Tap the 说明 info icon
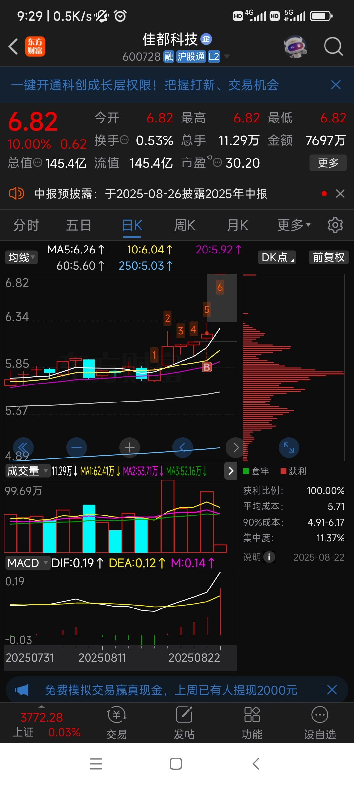Image resolution: width=354 pixels, height=786 pixels. [x=269, y=557]
